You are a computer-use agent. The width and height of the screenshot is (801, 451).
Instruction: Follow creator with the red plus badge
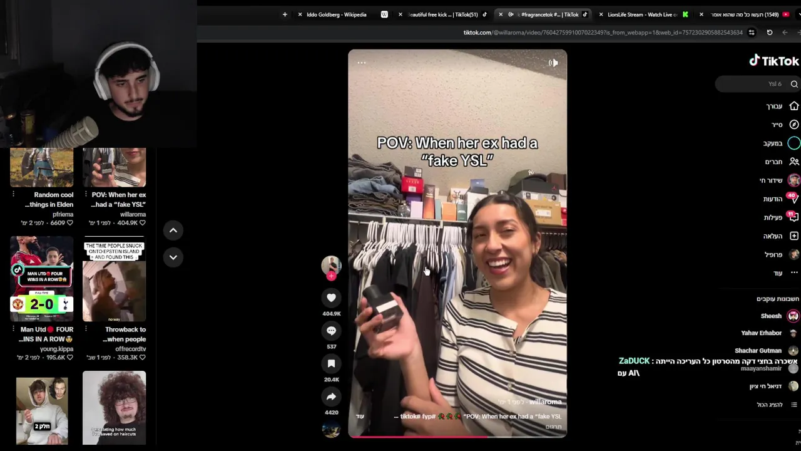pyautogui.click(x=331, y=276)
